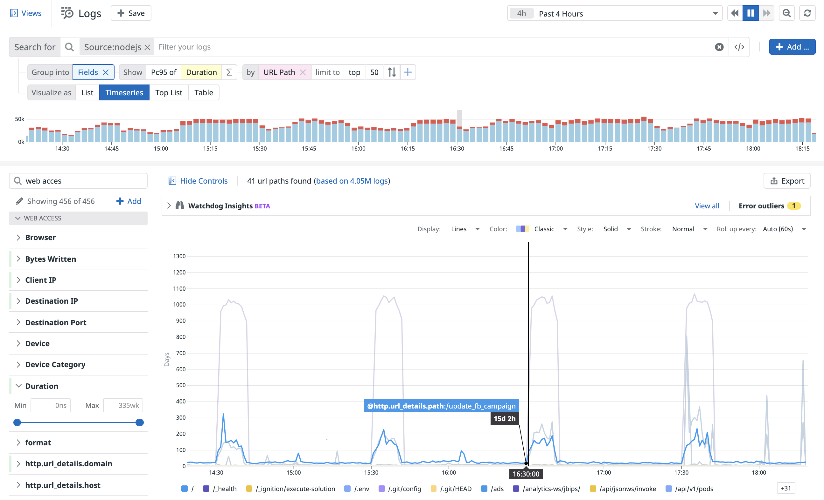Select the Error outliers tab
The image size is (824, 500).
tap(762, 206)
